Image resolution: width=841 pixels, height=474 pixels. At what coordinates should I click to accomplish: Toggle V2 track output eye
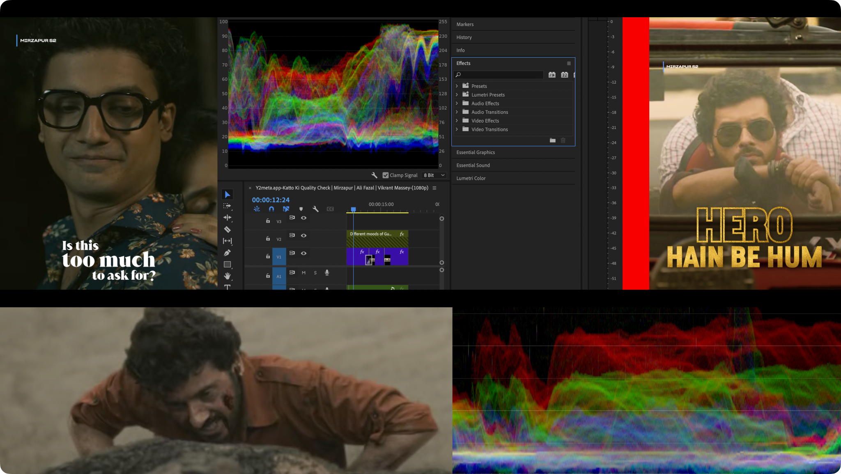(304, 235)
